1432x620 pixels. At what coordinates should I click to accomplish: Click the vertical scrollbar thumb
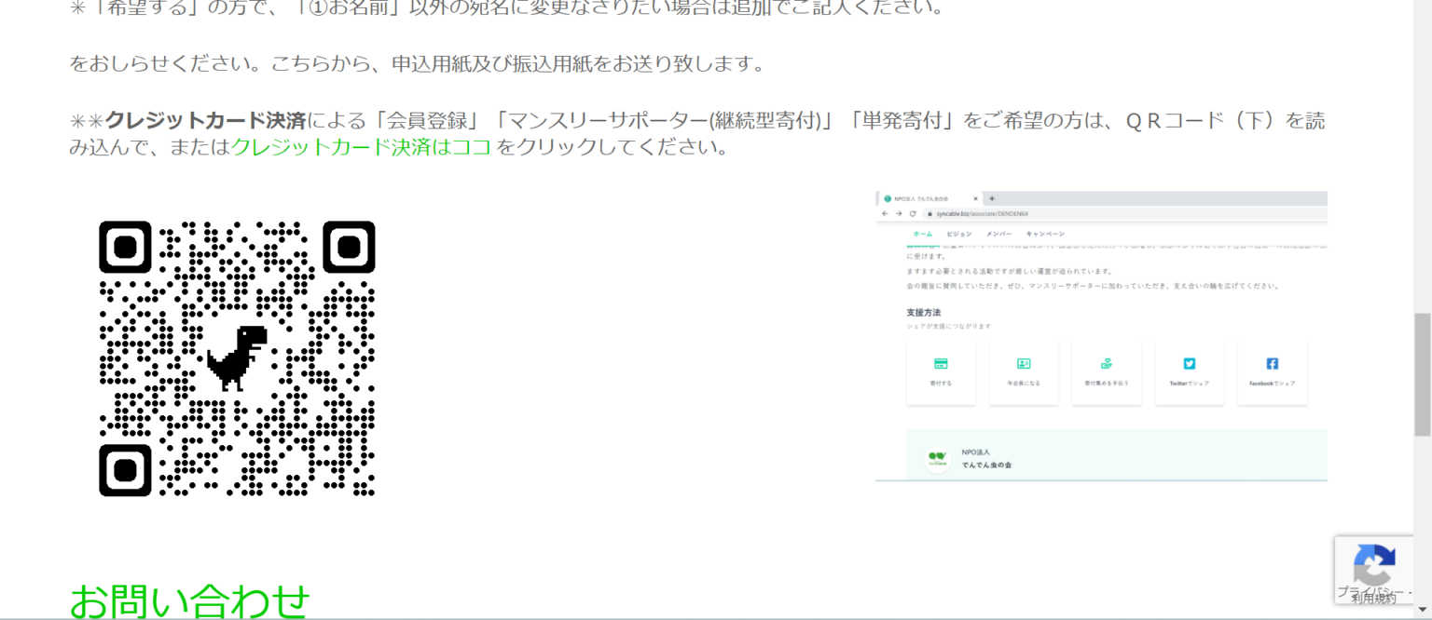[x=1422, y=374]
